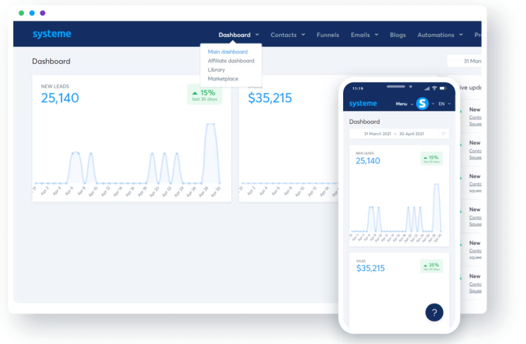Click the systeme logo in the navbar
526x344 pixels.
click(51, 34)
